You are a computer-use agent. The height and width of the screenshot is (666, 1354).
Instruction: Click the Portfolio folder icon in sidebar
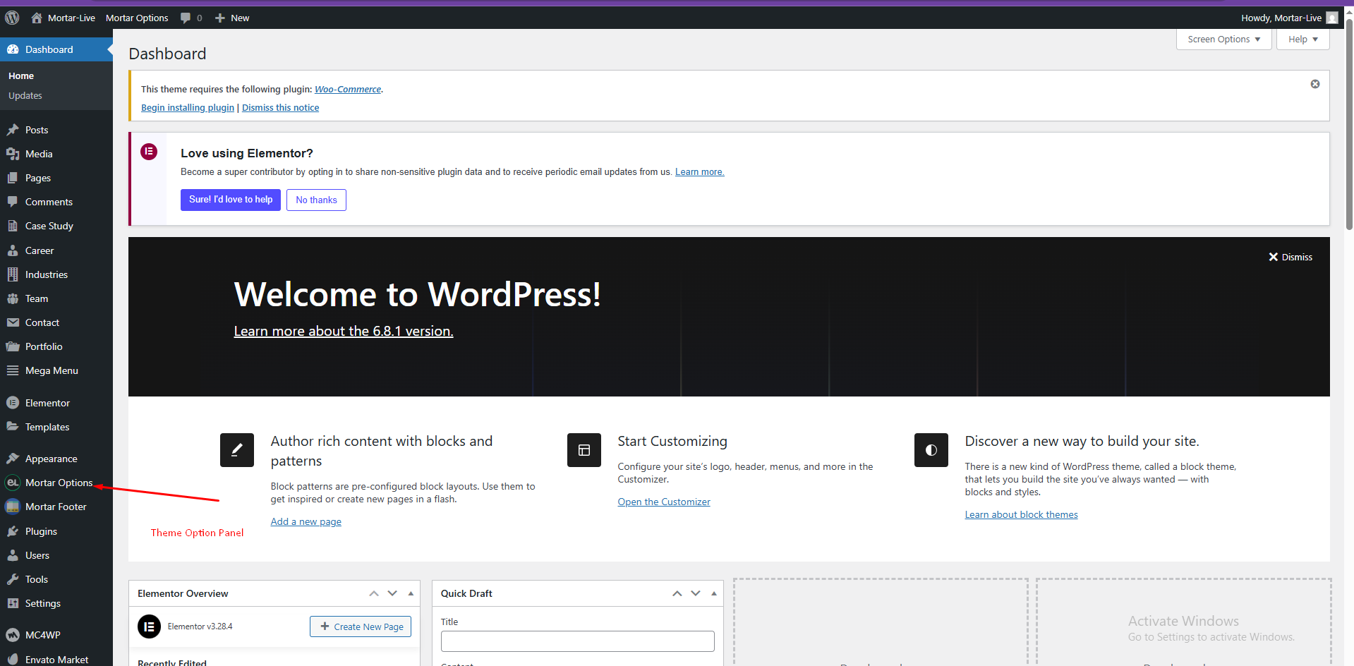13,346
